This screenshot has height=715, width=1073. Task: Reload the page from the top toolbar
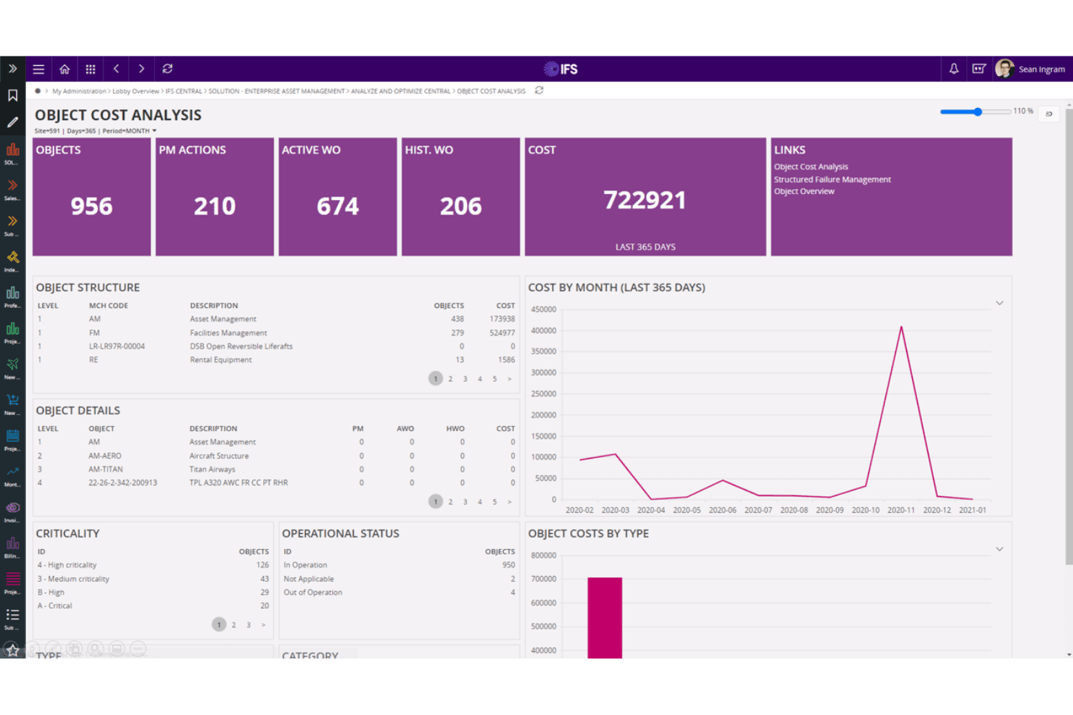(167, 69)
